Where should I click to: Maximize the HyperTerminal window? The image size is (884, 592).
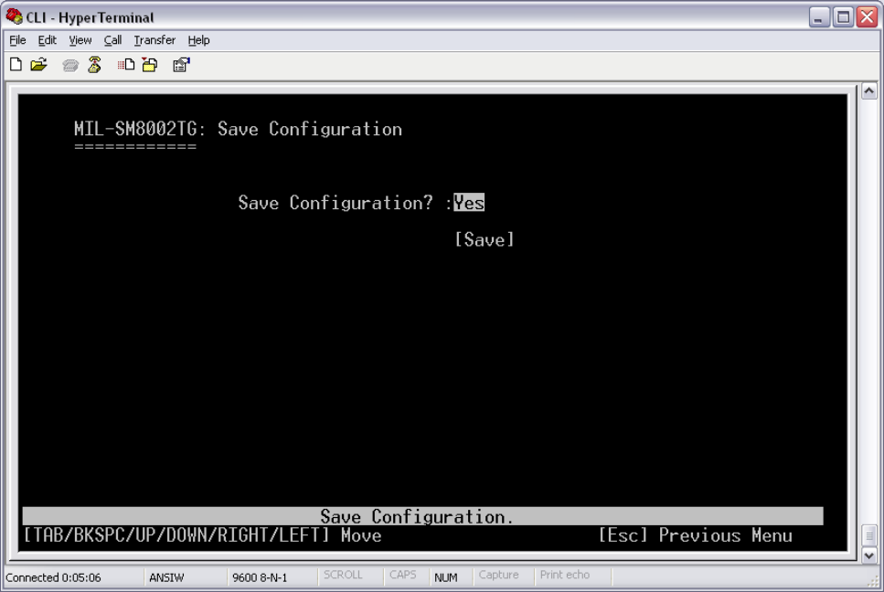[x=843, y=16]
